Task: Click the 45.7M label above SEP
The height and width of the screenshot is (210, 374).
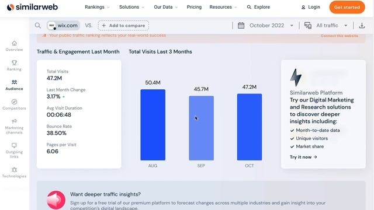Action: (201, 89)
